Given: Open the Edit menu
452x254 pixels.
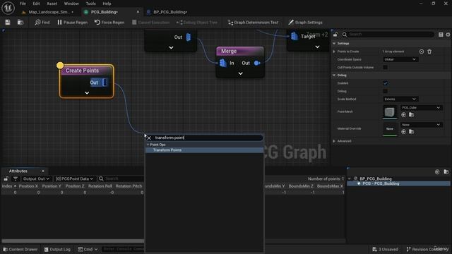Looking at the screenshot, I should click(36, 4).
